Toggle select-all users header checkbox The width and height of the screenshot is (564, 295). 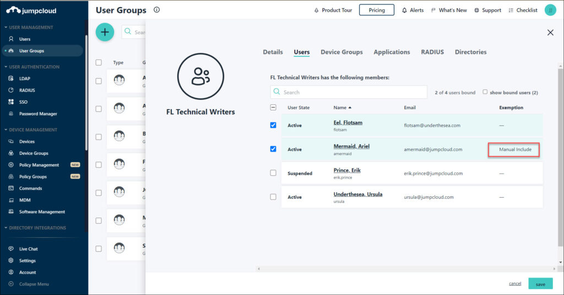pos(273,107)
